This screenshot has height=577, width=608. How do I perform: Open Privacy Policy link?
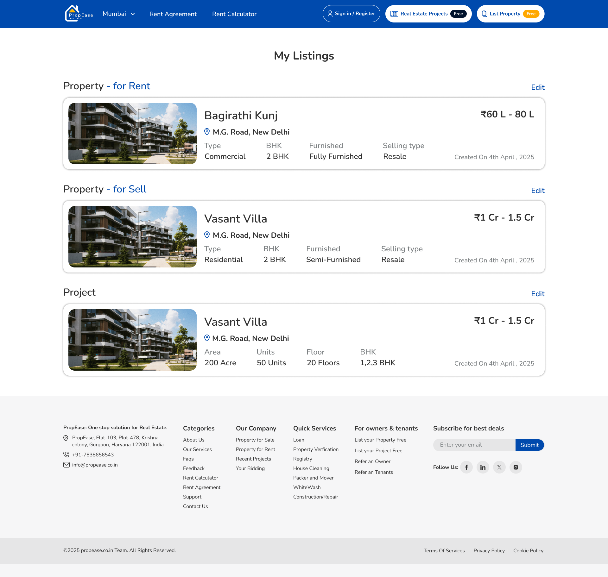pos(489,551)
